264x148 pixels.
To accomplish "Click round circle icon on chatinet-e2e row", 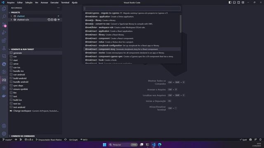I will click(x=55, y=20).
